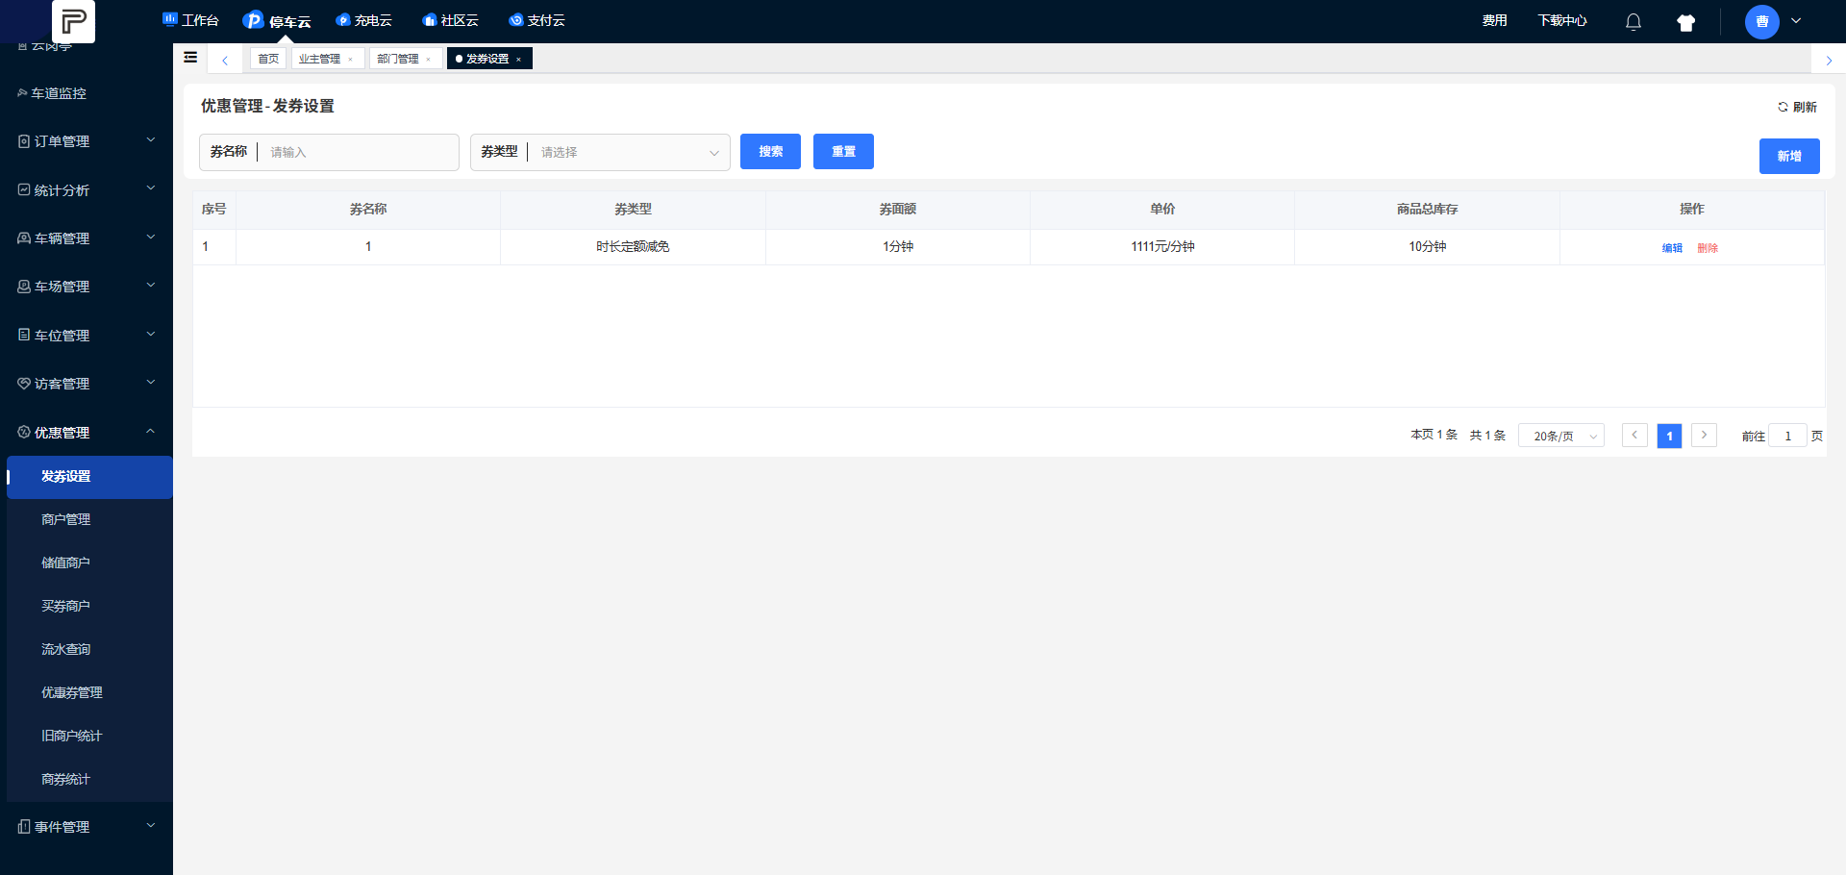Expand the 车辆管理 menu
Screen dimensions: 1846x875
(x=87, y=238)
